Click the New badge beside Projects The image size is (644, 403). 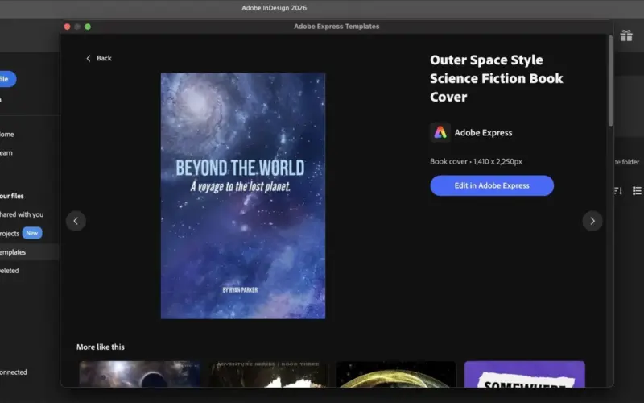click(x=32, y=233)
